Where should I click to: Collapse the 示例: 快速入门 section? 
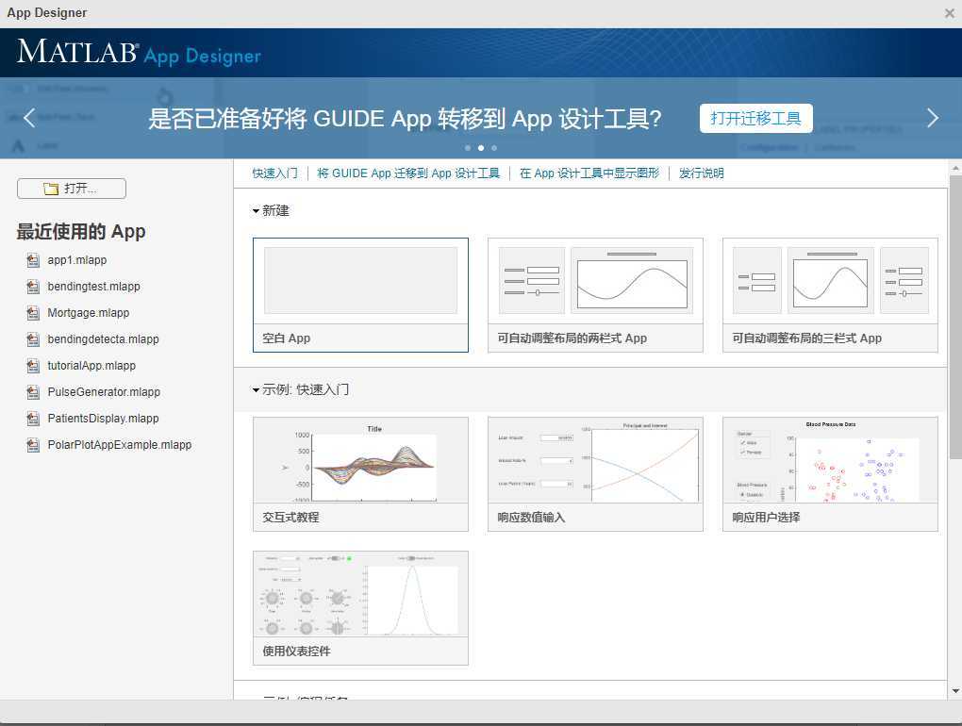pyautogui.click(x=256, y=390)
